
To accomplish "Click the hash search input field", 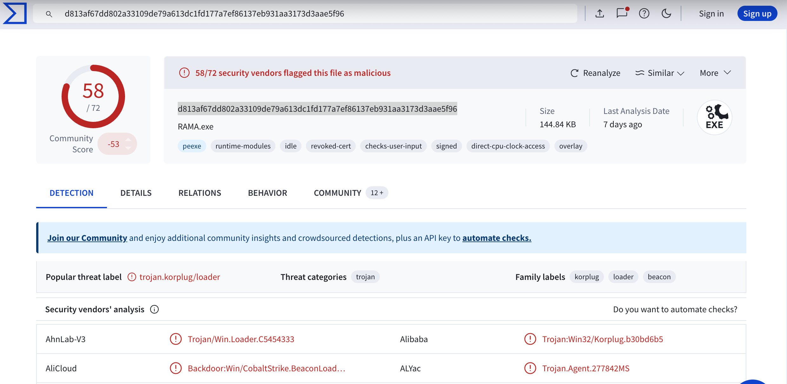I will coord(305,14).
